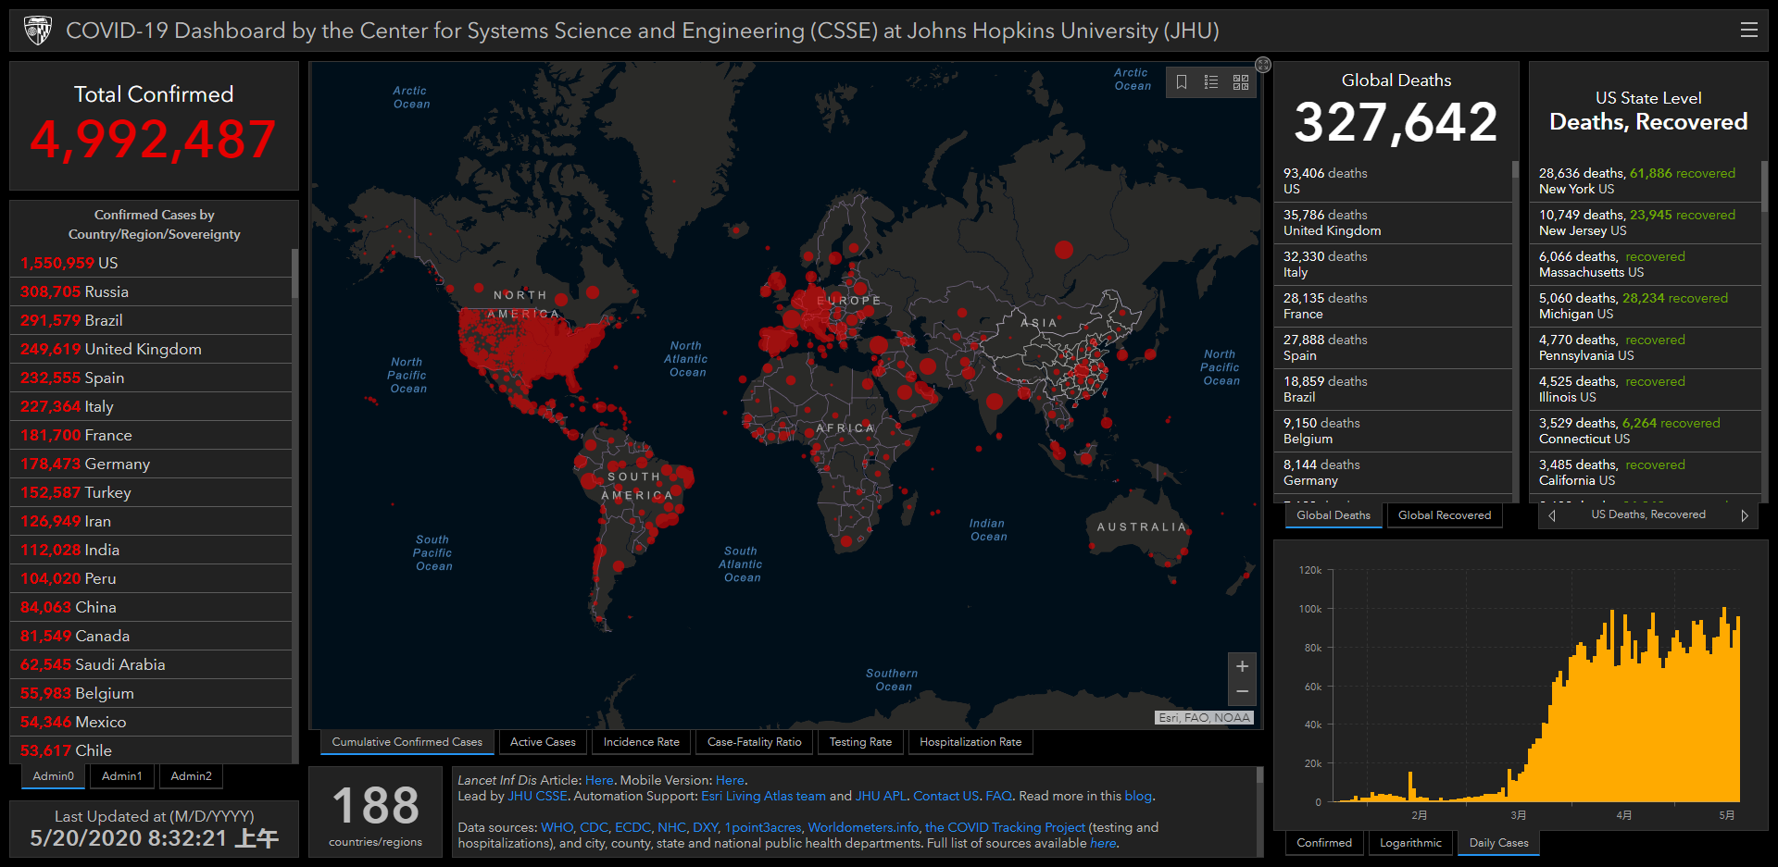Zoom in on the map
This screenshot has width=1778, height=867.
(x=1242, y=666)
